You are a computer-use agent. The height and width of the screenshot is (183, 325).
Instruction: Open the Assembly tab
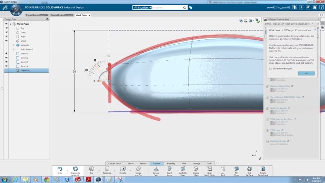pos(171,163)
